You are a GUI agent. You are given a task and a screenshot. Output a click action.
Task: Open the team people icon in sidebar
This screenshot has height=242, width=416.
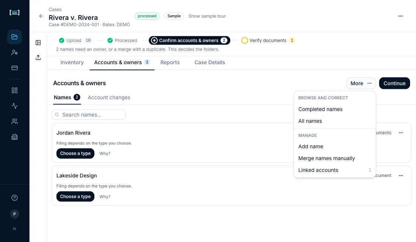(x=15, y=121)
